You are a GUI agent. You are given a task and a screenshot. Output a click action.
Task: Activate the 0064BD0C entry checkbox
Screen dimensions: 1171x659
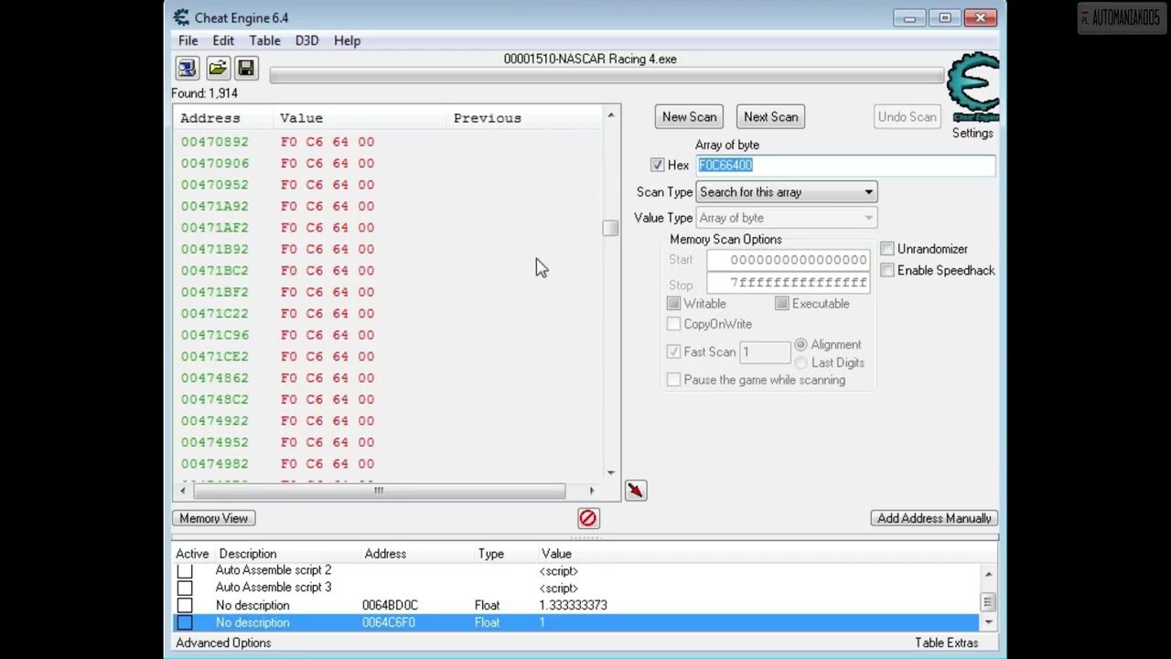(185, 605)
